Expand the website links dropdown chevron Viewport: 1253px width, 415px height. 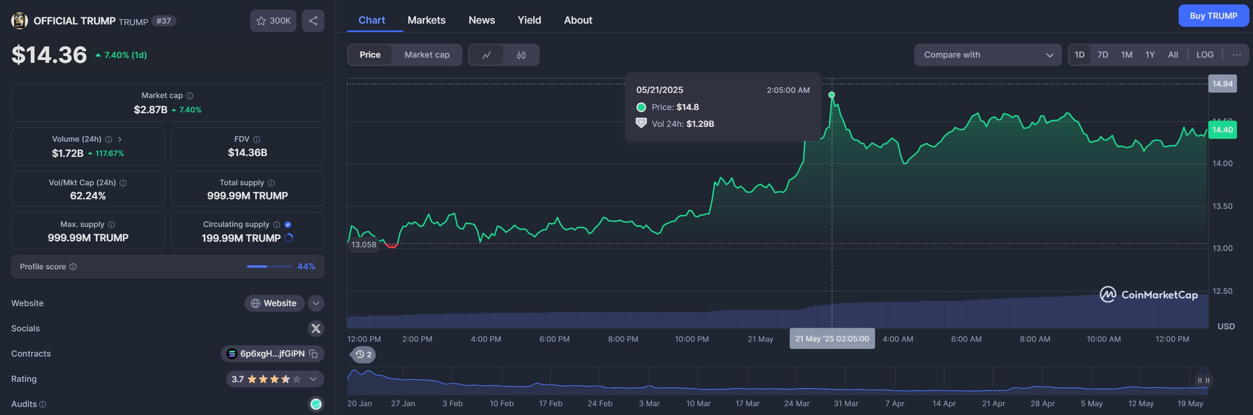tap(316, 303)
